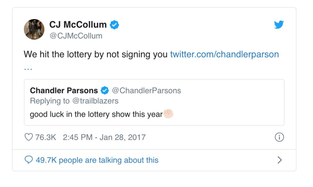Open quoted tweet 'good luck in the lottery show'
Viewport: 313px width, 187px height.
click(x=154, y=103)
